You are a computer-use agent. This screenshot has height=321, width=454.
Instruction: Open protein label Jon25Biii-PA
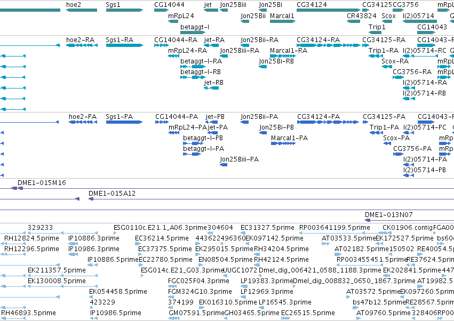(239, 159)
